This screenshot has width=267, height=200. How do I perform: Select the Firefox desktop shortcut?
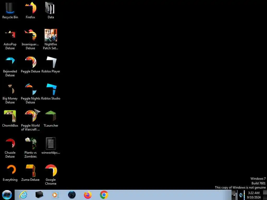(x=31, y=10)
